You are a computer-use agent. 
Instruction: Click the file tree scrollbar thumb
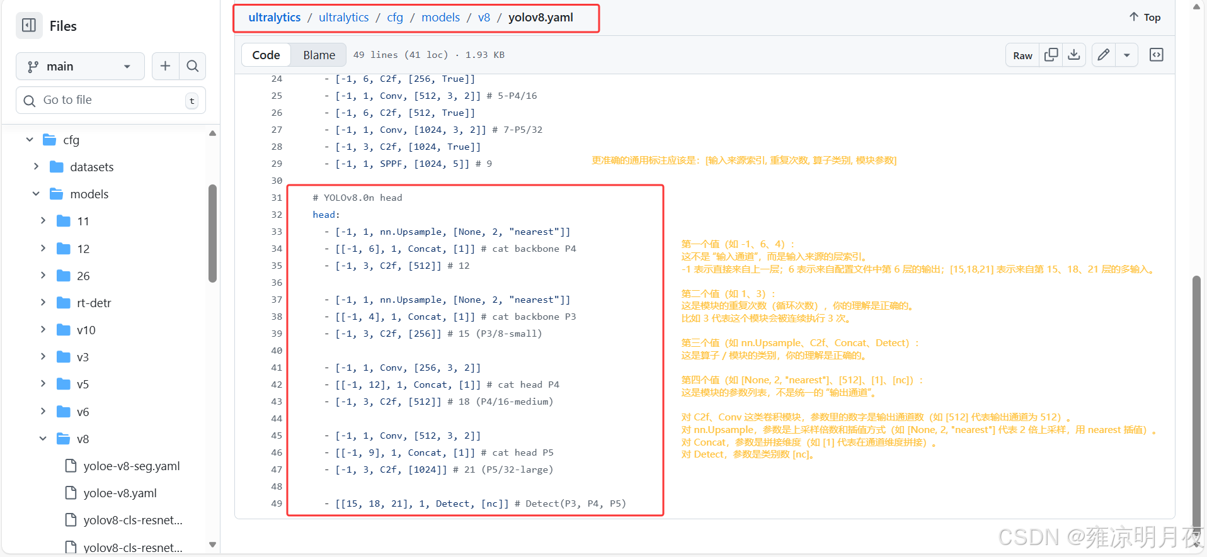212,233
